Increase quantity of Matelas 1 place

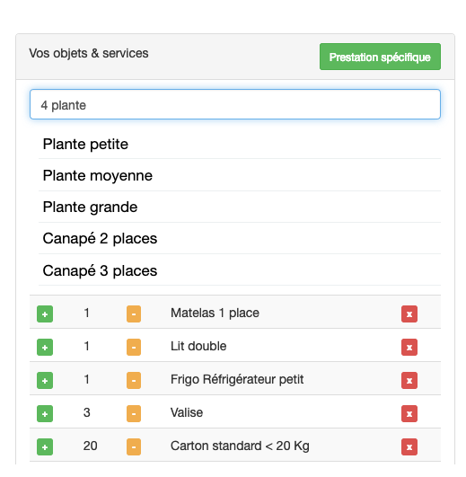coord(45,314)
